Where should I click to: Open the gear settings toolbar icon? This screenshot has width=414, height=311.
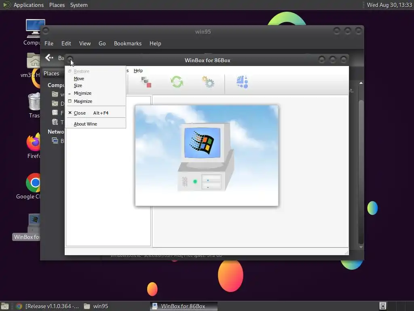pos(208,82)
